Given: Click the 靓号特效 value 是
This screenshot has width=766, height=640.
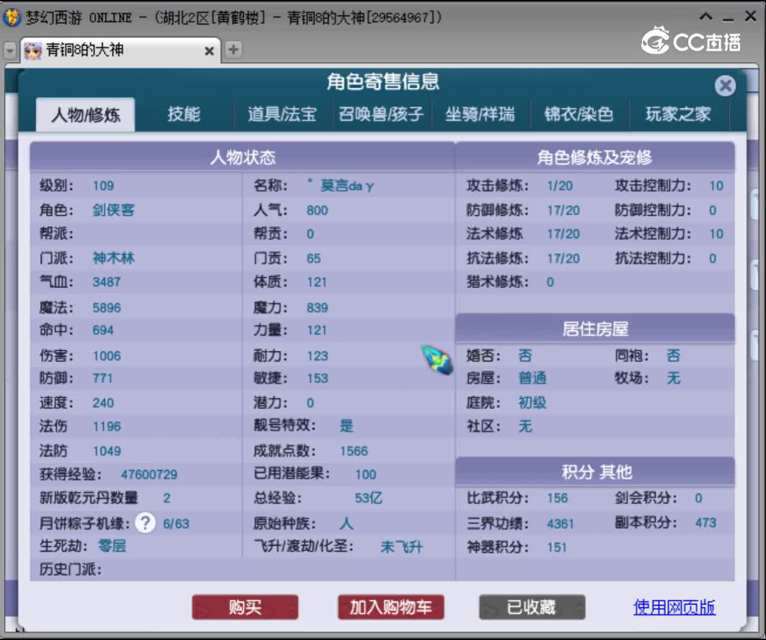Looking at the screenshot, I should click(x=346, y=426).
